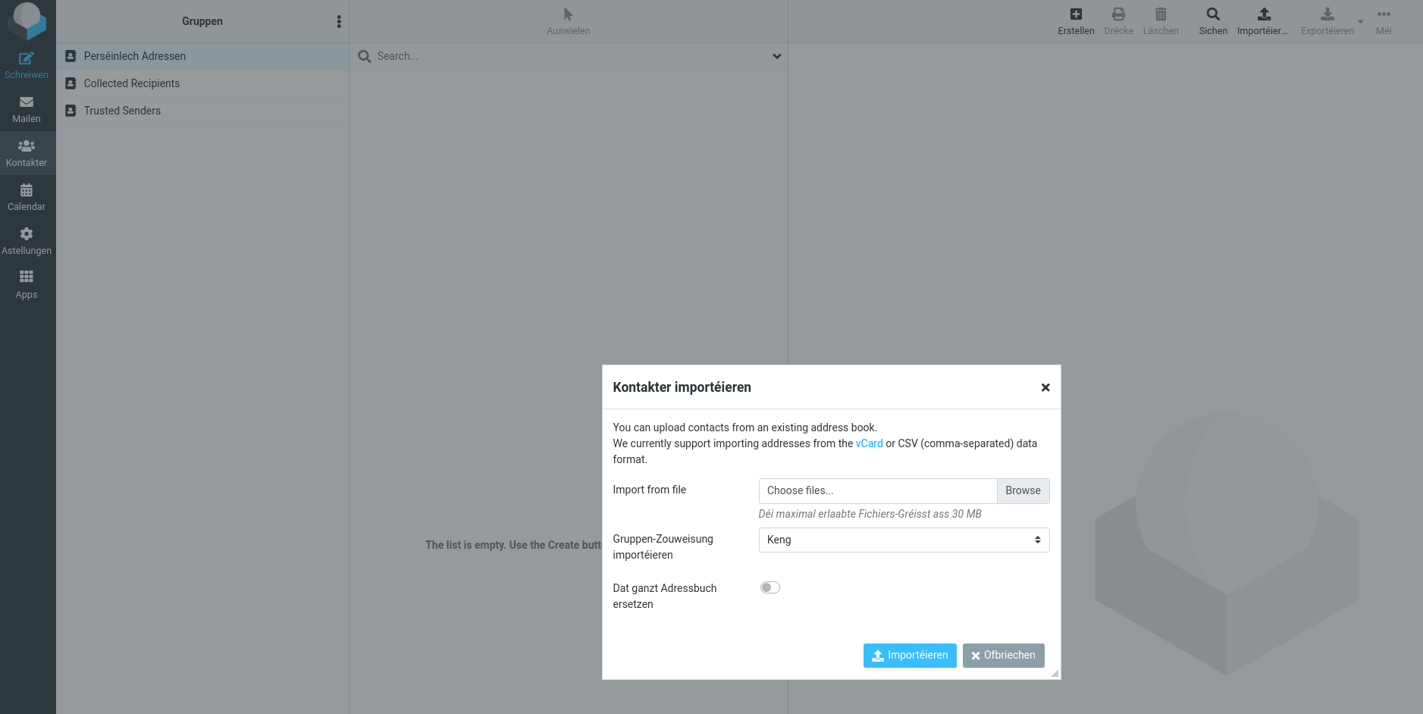Expand the Keng group assignment dropdown

click(904, 540)
